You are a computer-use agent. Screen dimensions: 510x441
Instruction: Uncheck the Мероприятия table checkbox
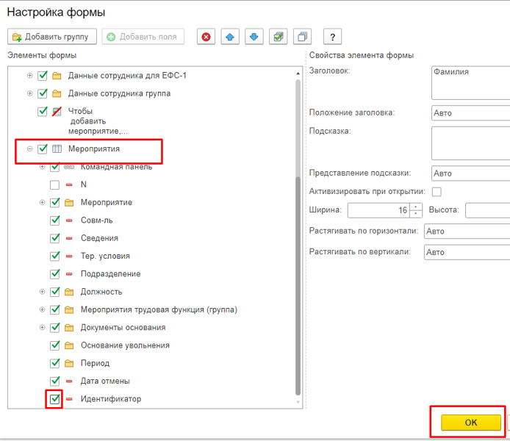click(x=43, y=149)
